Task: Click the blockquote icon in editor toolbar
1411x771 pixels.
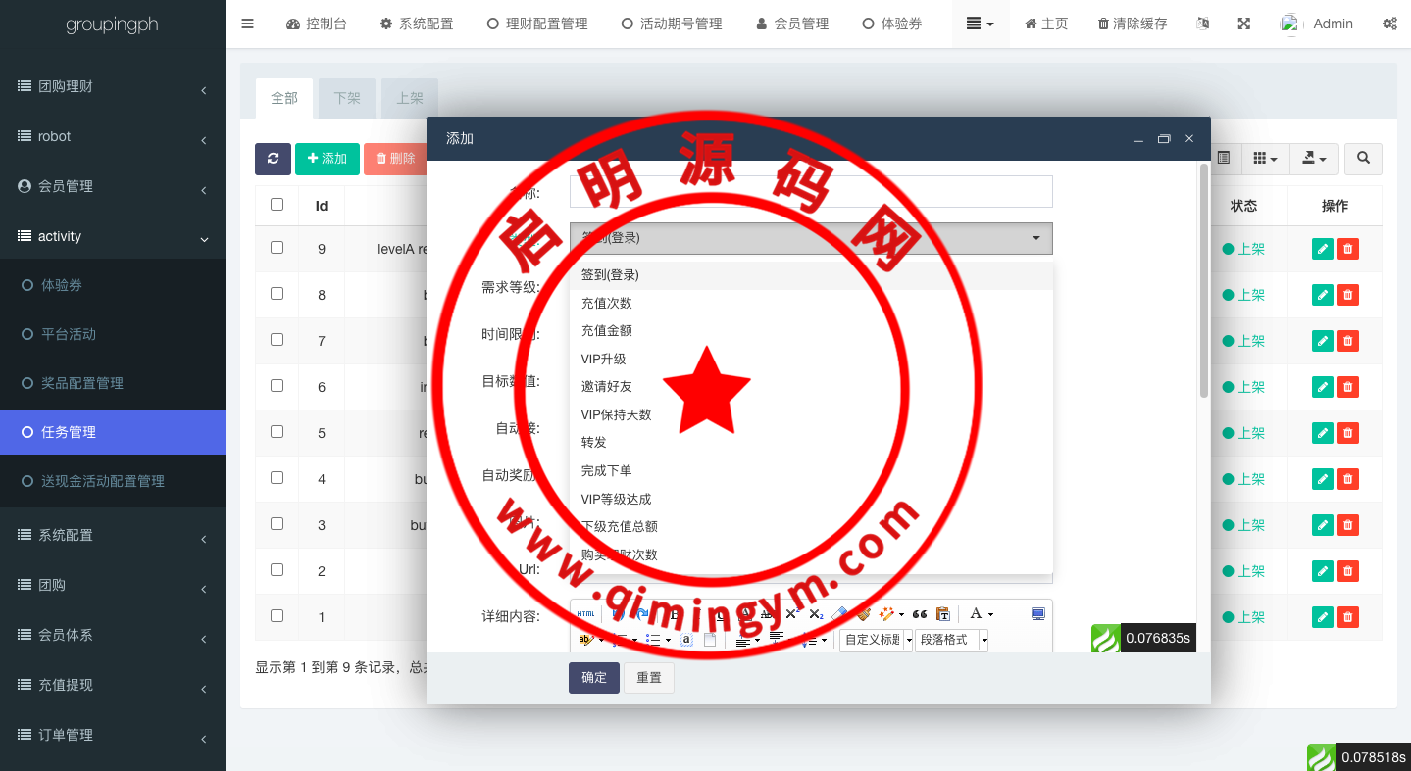Action: tap(920, 614)
